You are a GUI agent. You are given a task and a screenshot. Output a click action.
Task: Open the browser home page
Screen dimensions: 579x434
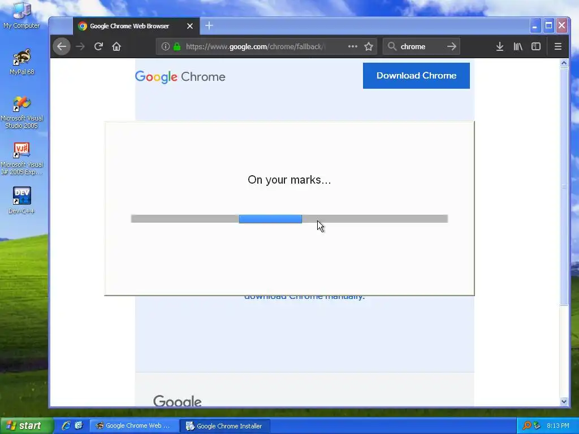(x=116, y=46)
